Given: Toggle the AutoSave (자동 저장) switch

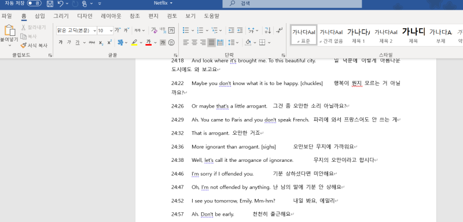Looking at the screenshot, I should pos(34,3).
